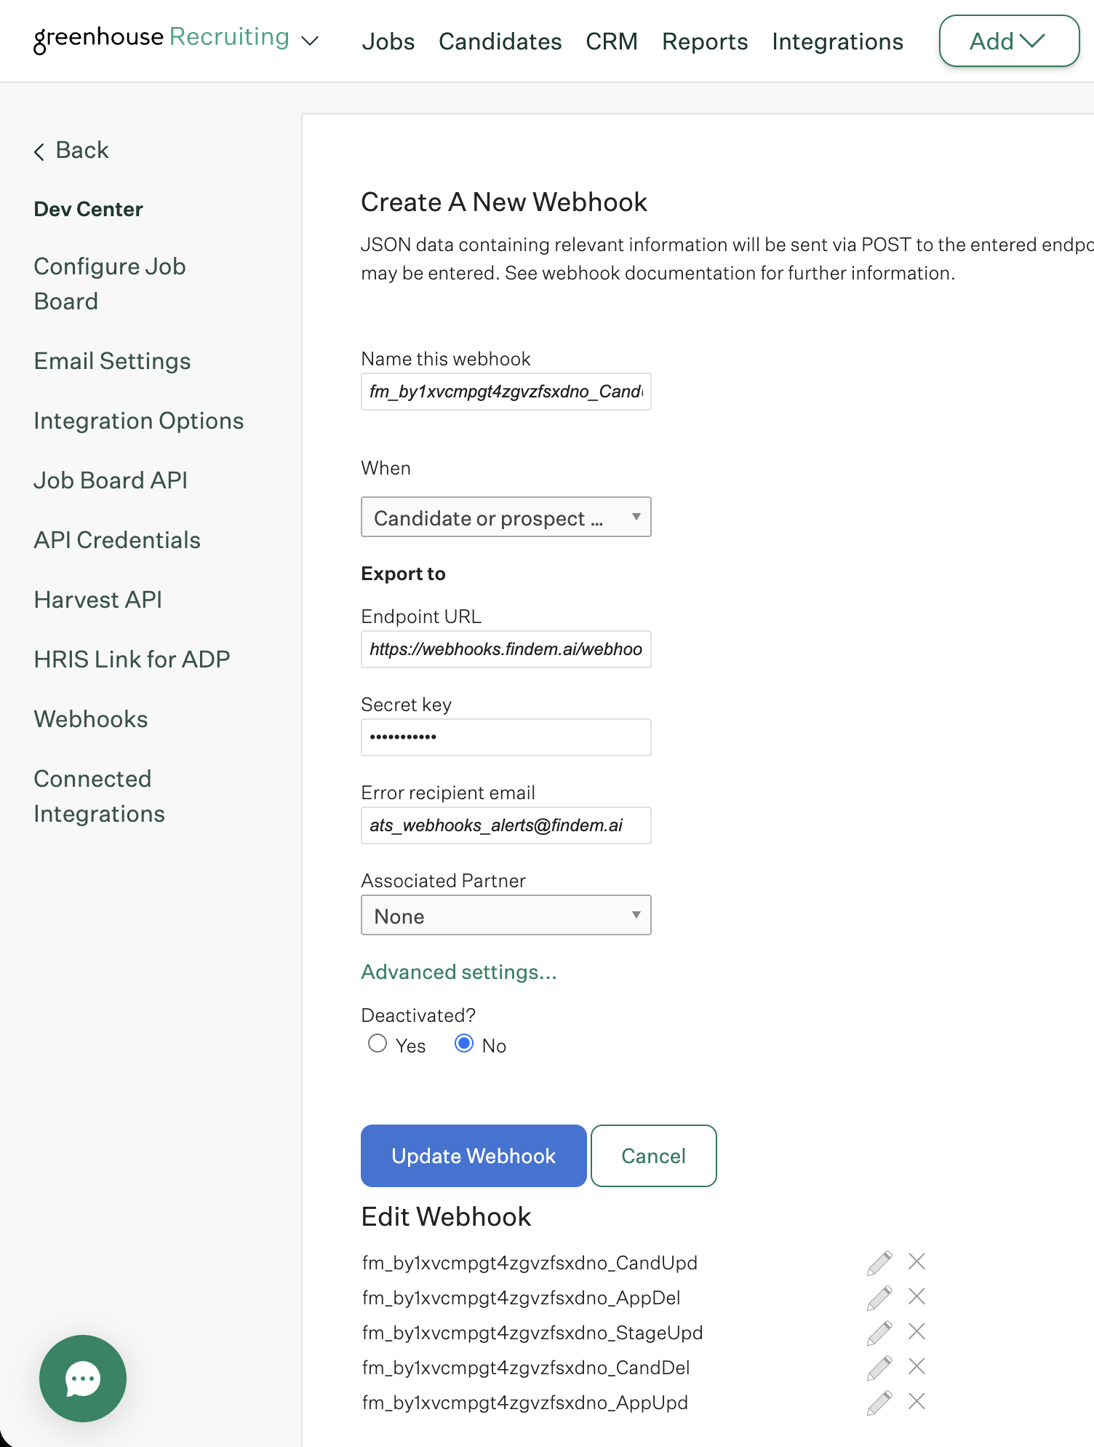Click into the Endpoint URL field

click(x=506, y=649)
